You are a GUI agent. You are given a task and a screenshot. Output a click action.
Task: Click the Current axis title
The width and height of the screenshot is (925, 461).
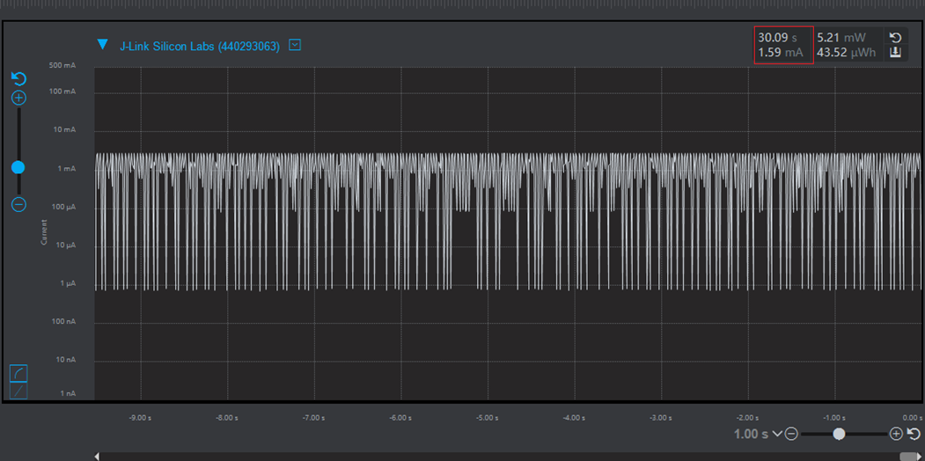pos(44,232)
